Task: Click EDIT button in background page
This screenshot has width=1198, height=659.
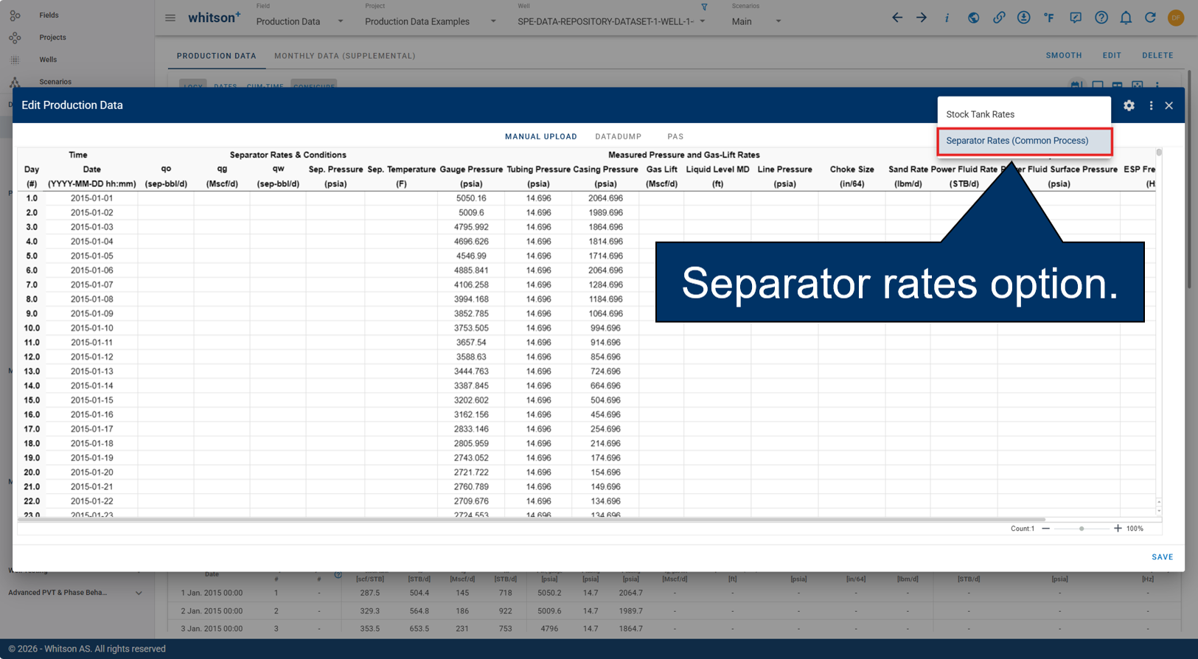Action: tap(1112, 55)
